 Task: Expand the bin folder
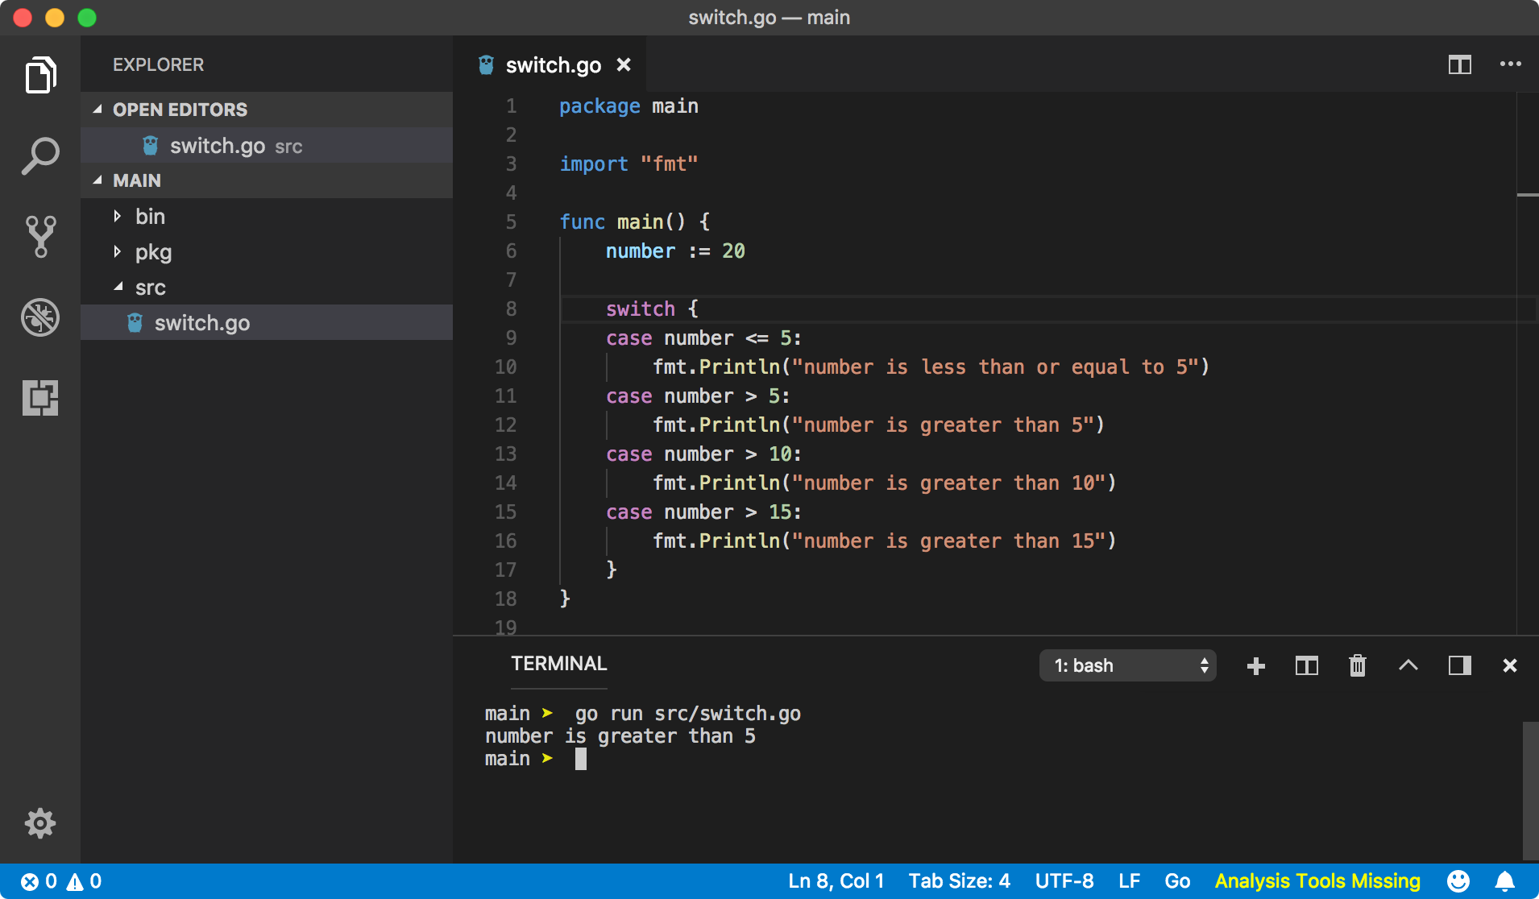click(149, 216)
